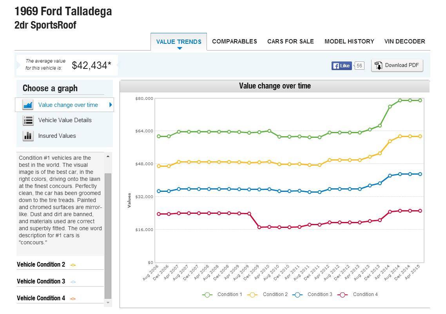Click the Insured Values bar chart icon
446x314 pixels.
28,136
